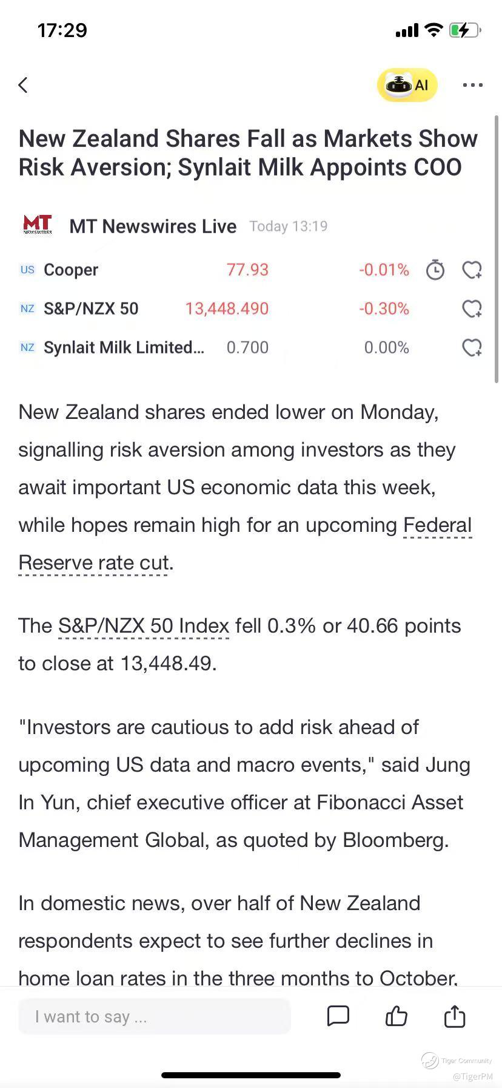Like the article with thumbs-up icon

point(397,1016)
